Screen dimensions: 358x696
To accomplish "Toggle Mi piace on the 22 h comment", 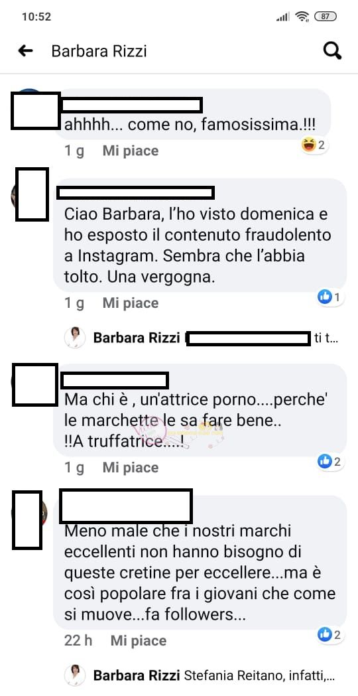I will 139,640.
